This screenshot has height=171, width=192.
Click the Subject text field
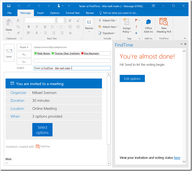(x=72, y=68)
